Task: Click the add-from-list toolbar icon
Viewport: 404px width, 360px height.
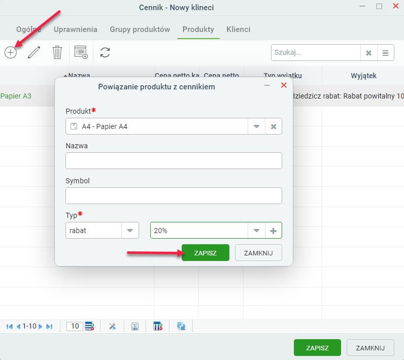Action: click(x=81, y=52)
